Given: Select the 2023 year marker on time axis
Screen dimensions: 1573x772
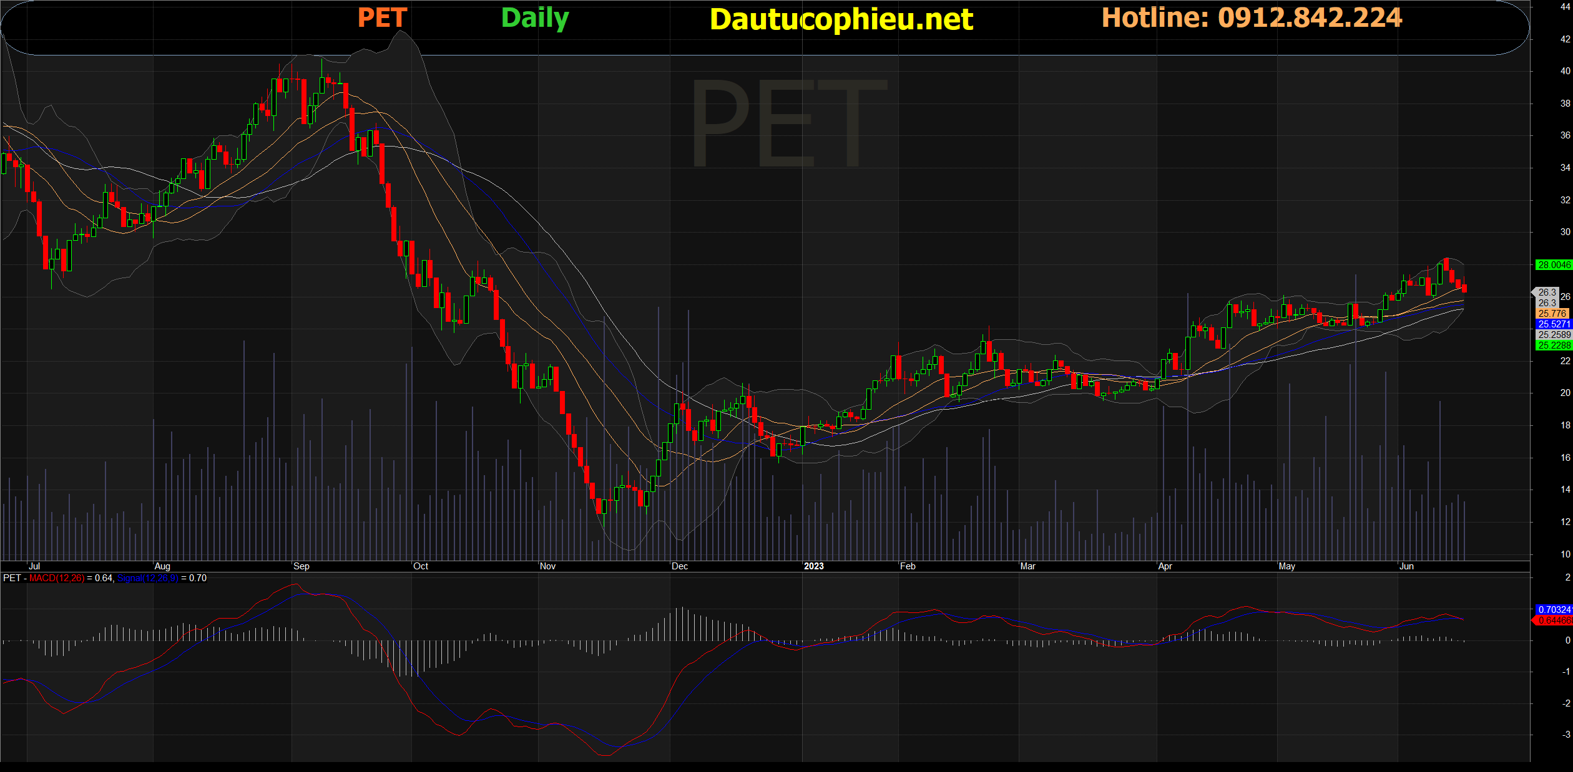Looking at the screenshot, I should [x=814, y=566].
